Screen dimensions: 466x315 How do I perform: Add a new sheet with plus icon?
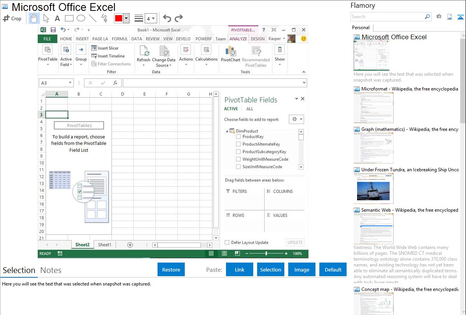click(x=130, y=245)
